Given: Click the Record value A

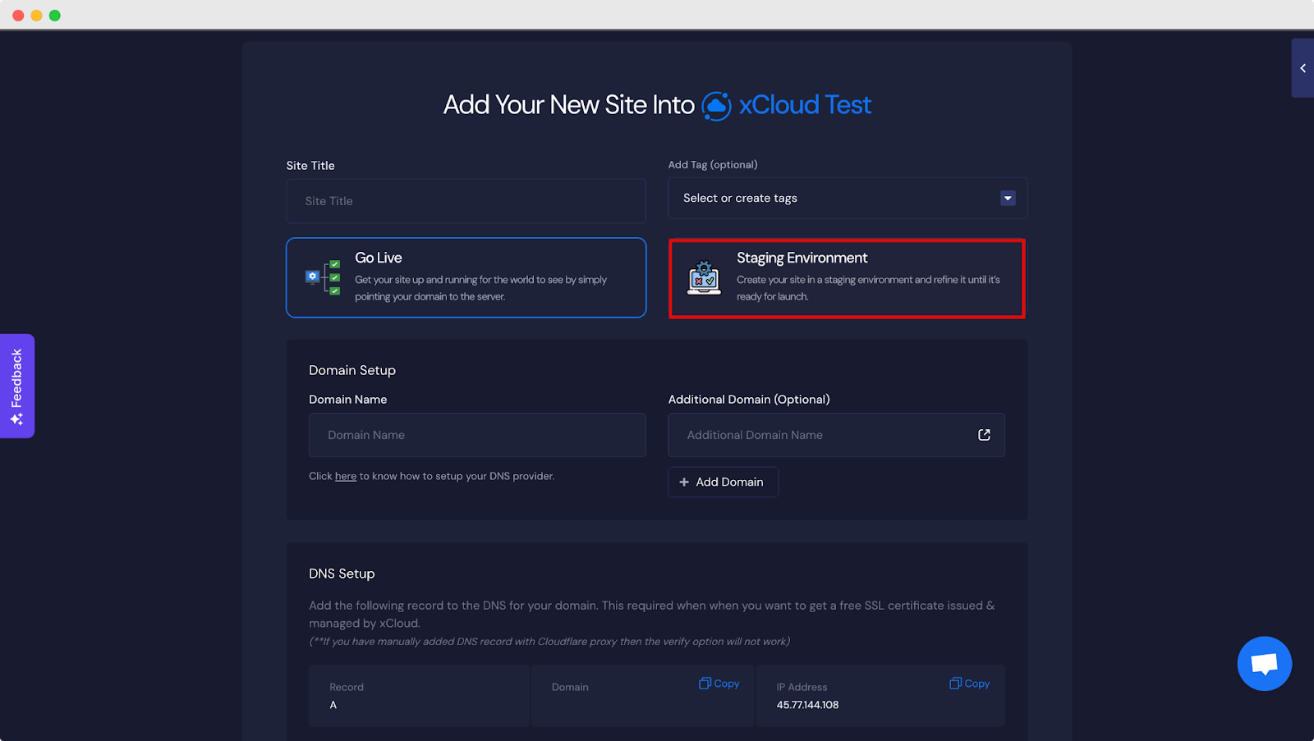Looking at the screenshot, I should [333, 705].
